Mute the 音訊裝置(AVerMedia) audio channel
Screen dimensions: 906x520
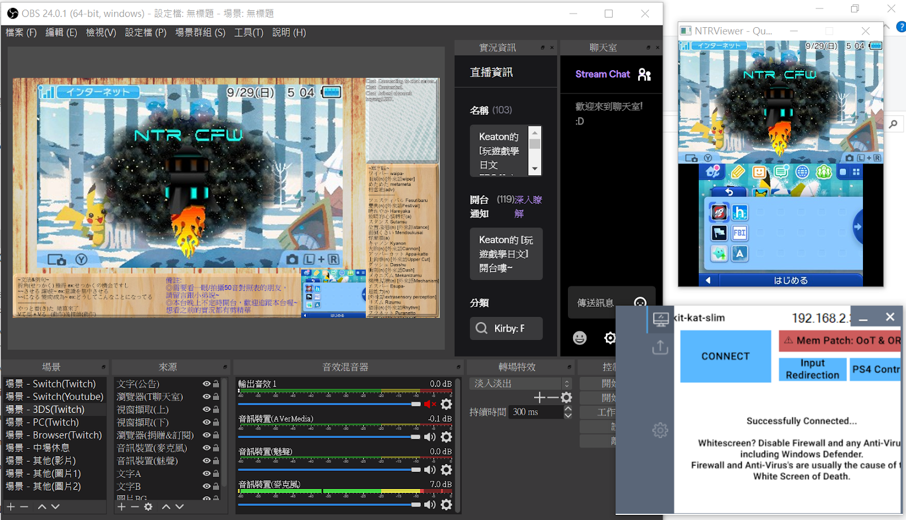pyautogui.click(x=430, y=437)
